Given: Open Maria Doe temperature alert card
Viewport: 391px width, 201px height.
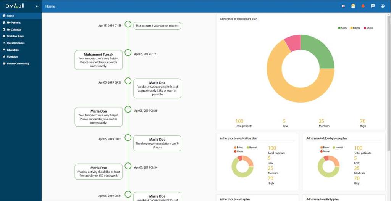Looking at the screenshot, I should pyautogui.click(x=99, y=117).
